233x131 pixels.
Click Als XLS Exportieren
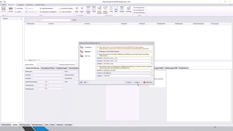[x=139, y=10]
